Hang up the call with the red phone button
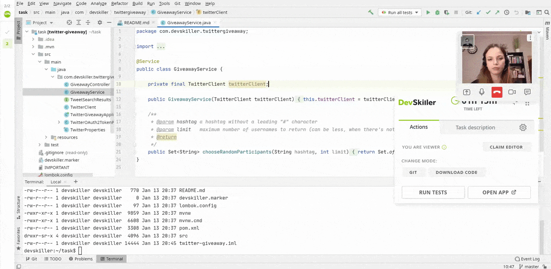551x269 pixels. pyautogui.click(x=497, y=92)
